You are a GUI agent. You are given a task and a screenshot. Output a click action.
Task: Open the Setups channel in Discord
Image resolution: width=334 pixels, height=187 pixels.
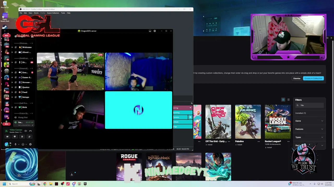pyautogui.click(x=24, y=97)
